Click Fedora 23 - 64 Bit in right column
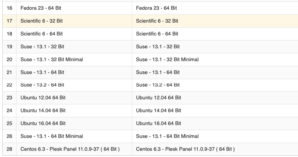This screenshot has height=157, width=298. [x=157, y=8]
